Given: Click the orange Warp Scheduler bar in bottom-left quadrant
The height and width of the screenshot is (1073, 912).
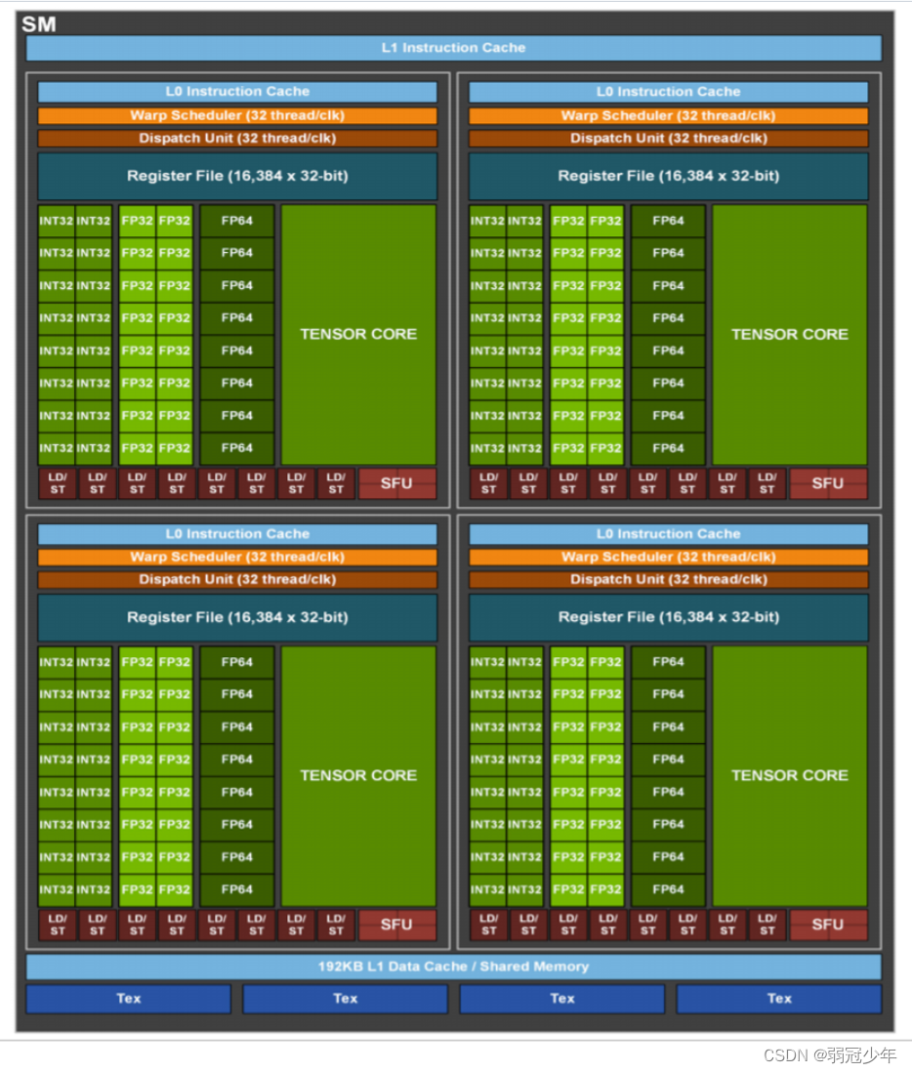Looking at the screenshot, I should (236, 557).
